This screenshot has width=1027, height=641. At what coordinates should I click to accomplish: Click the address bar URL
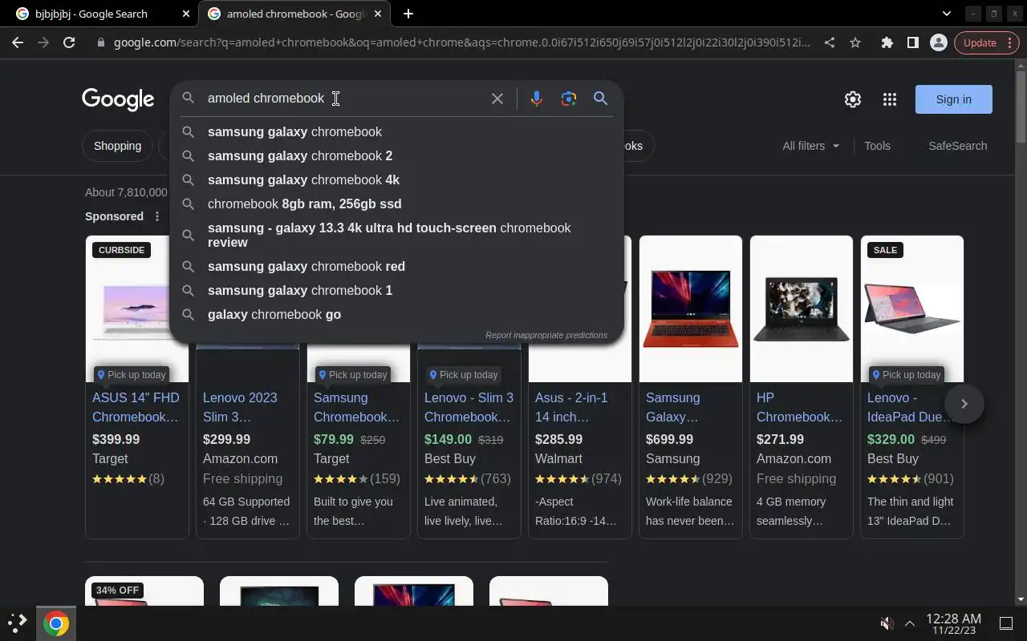[x=461, y=42]
